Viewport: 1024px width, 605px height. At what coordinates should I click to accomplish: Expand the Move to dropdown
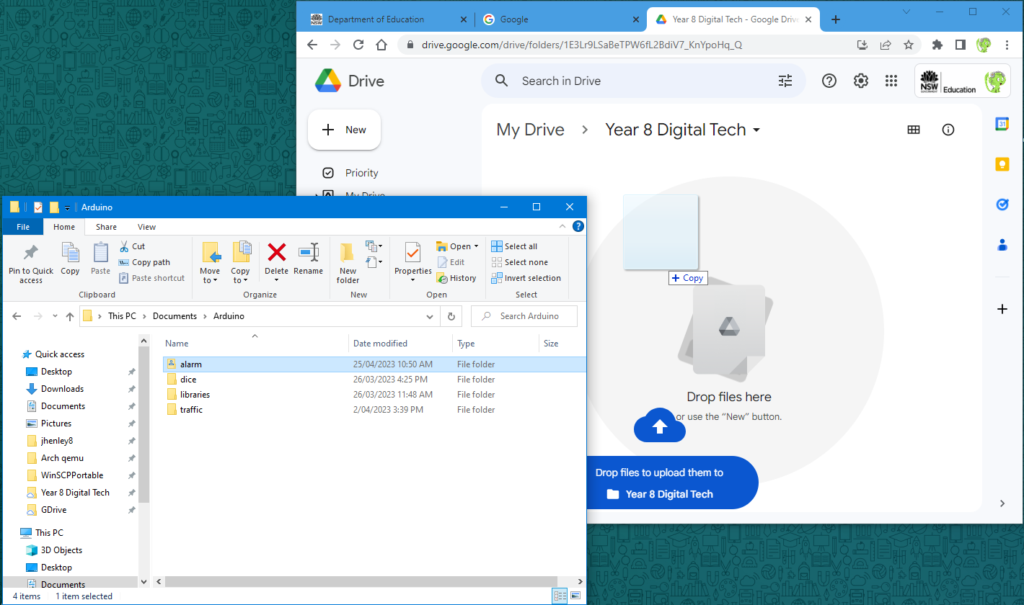pyautogui.click(x=210, y=280)
